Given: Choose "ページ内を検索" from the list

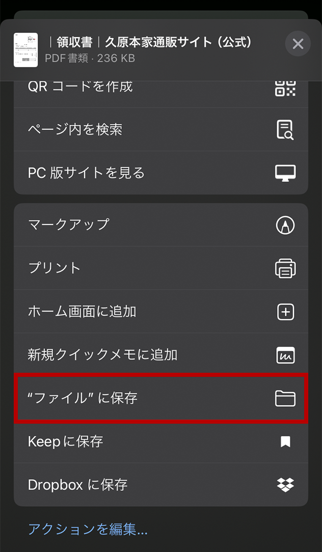Looking at the screenshot, I should [x=161, y=129].
